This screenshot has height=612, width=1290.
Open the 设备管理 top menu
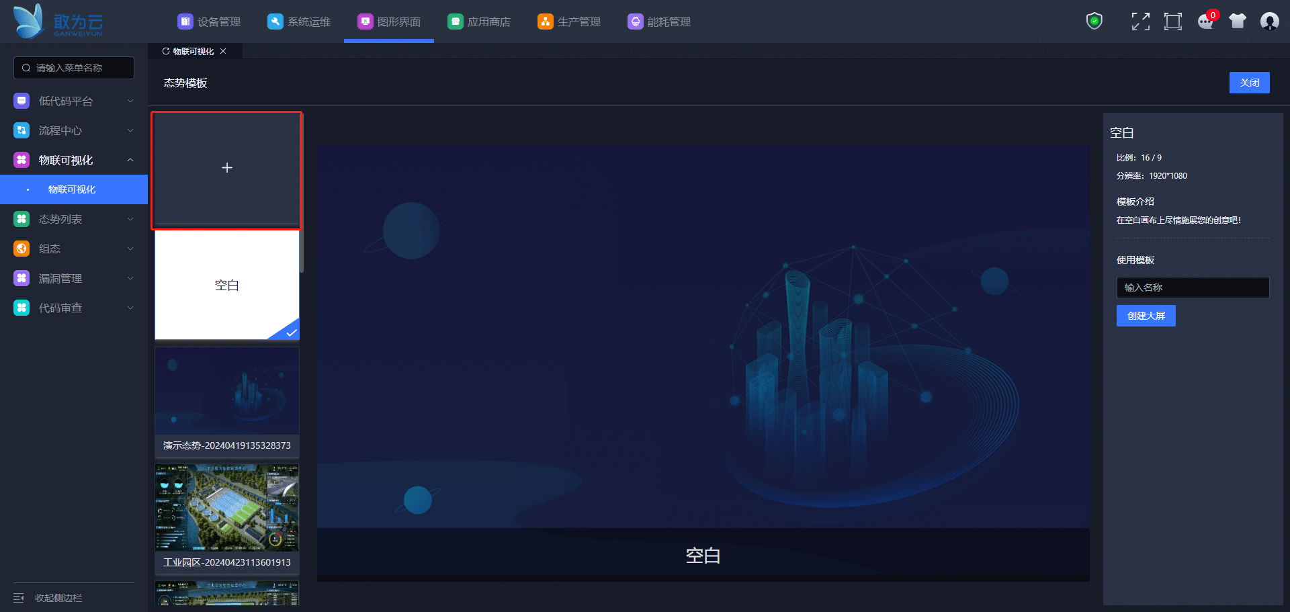(209, 21)
